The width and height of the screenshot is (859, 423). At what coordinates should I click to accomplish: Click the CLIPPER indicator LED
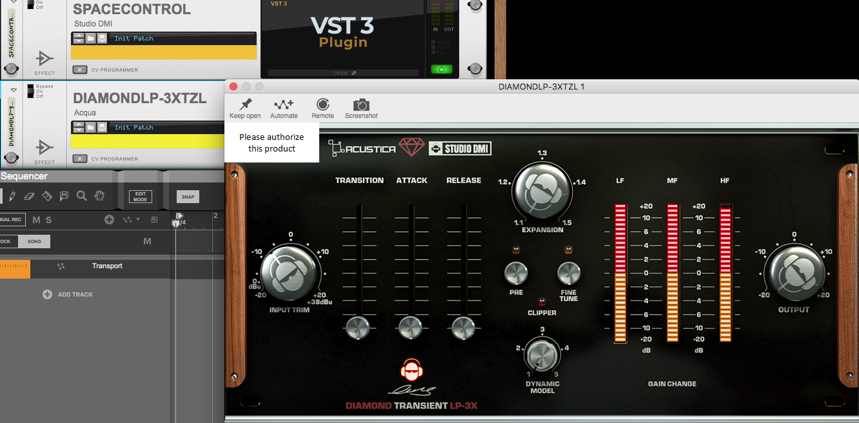coord(542,301)
